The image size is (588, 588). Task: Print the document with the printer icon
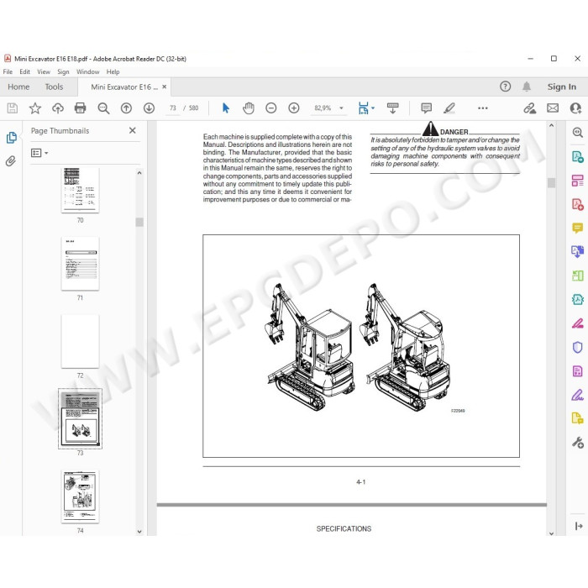(81, 108)
